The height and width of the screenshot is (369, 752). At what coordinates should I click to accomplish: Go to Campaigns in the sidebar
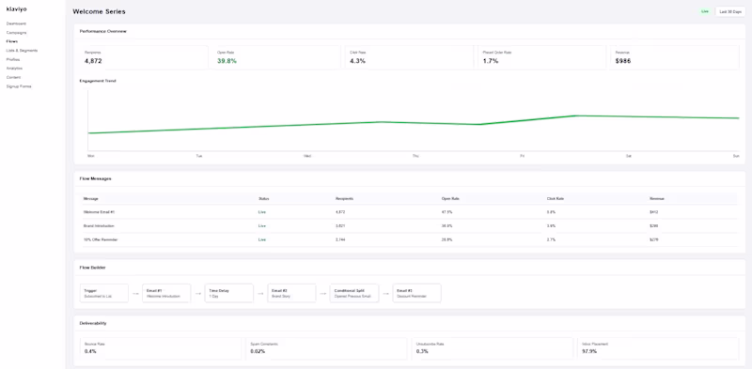[x=16, y=33]
